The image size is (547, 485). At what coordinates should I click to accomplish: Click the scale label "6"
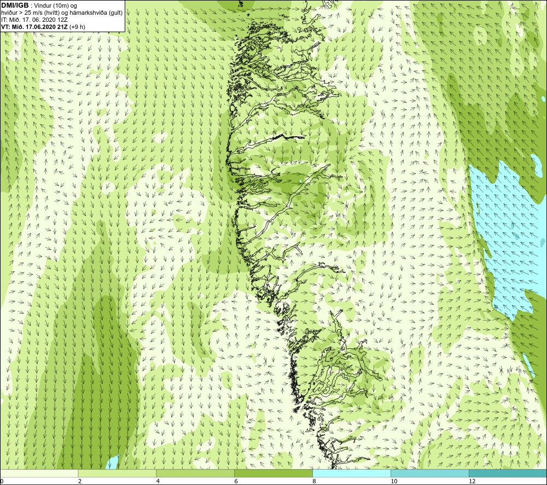pyautogui.click(x=236, y=482)
